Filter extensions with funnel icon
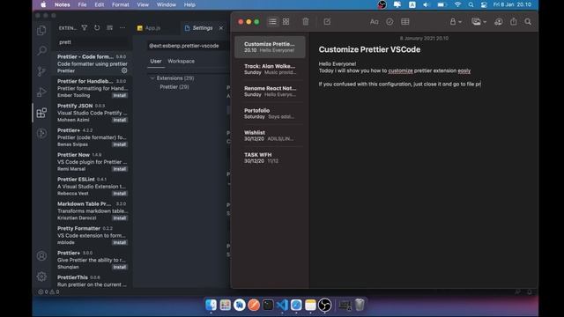Screen dimensions: 564x317 [85, 27]
